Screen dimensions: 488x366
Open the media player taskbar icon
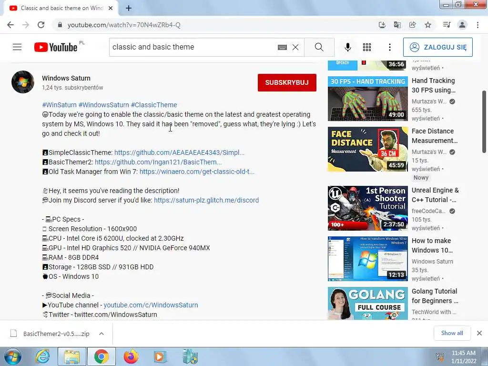point(160,356)
